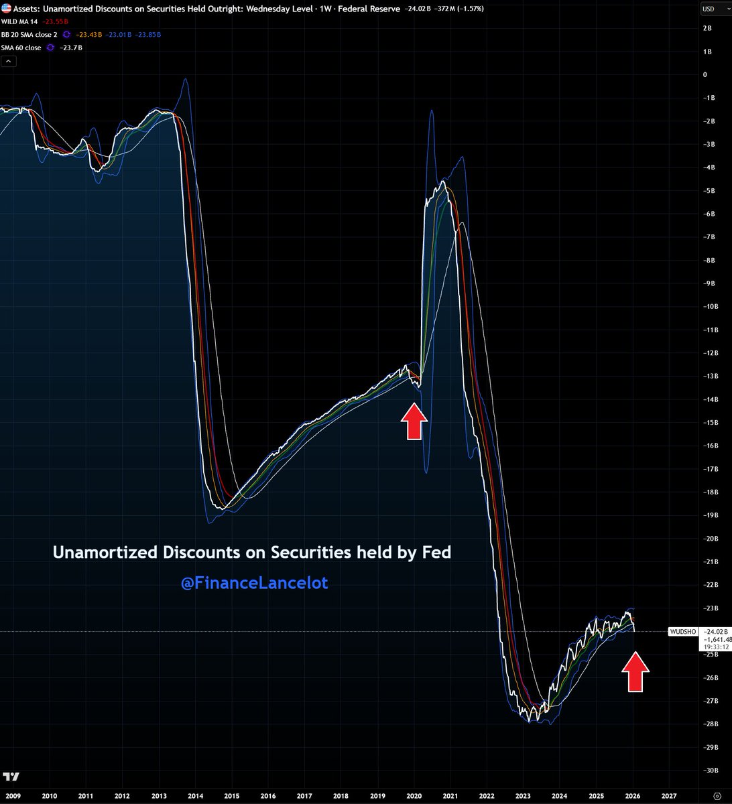Viewport: 732px width, 804px height.
Task: Click the WUDSHO symbol label on the price line
Action: coord(684,631)
